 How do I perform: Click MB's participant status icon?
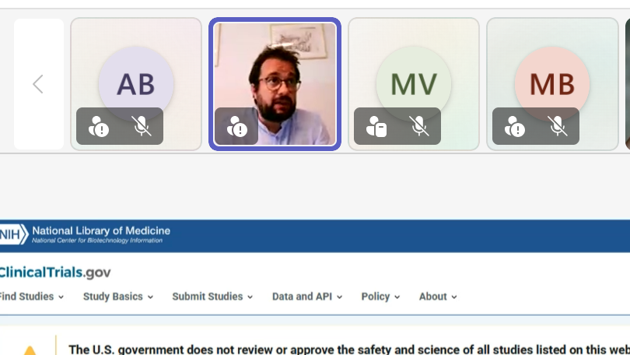[x=514, y=126]
